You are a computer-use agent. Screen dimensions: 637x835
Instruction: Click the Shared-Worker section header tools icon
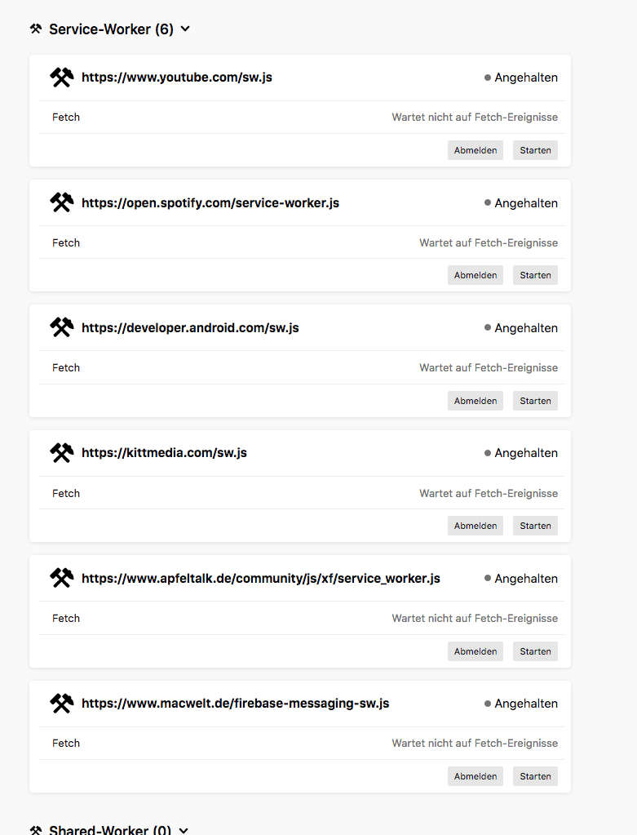click(36, 830)
